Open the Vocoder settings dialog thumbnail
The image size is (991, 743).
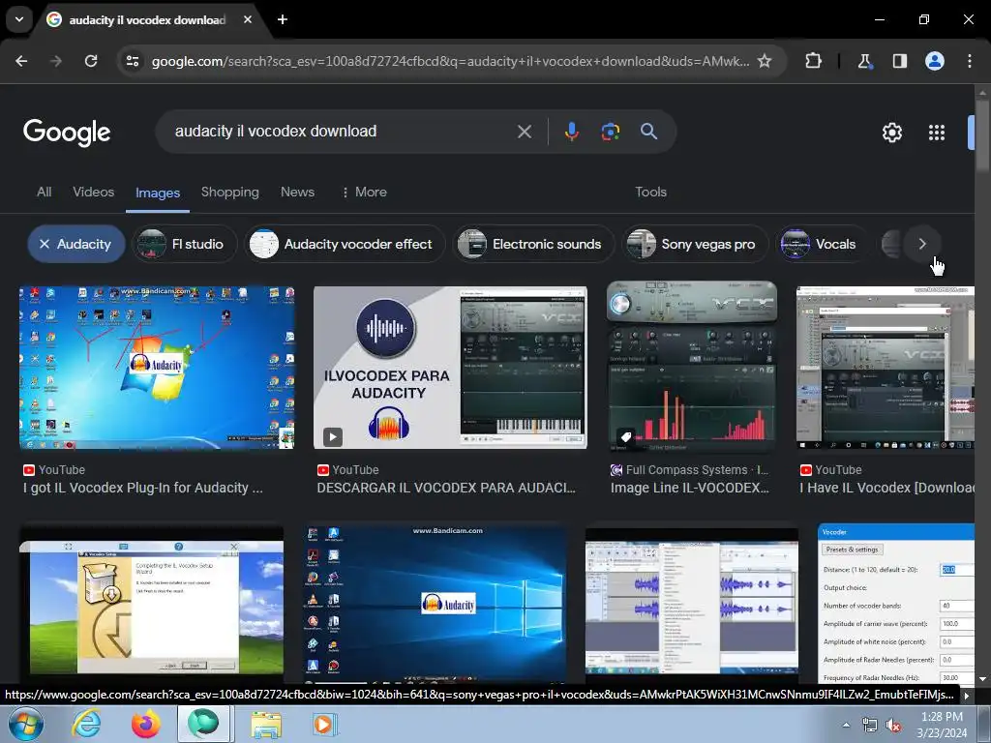click(x=895, y=604)
